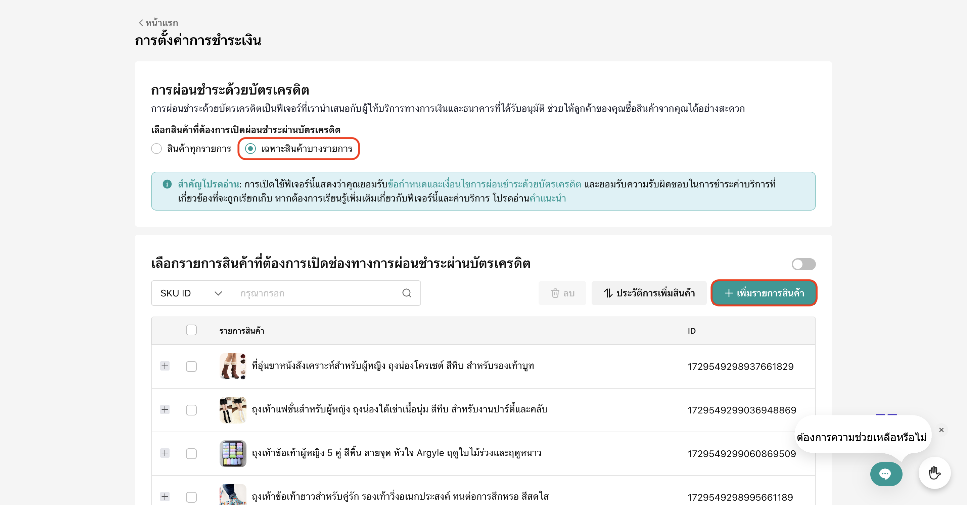
Task: Expand the first product row with plus
Action: click(x=165, y=366)
